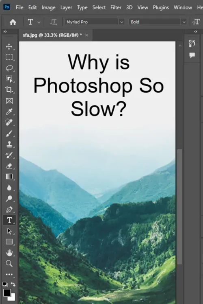The image size is (203, 304).
Task: Open the Filter menu
Action: pyautogui.click(x=116, y=8)
